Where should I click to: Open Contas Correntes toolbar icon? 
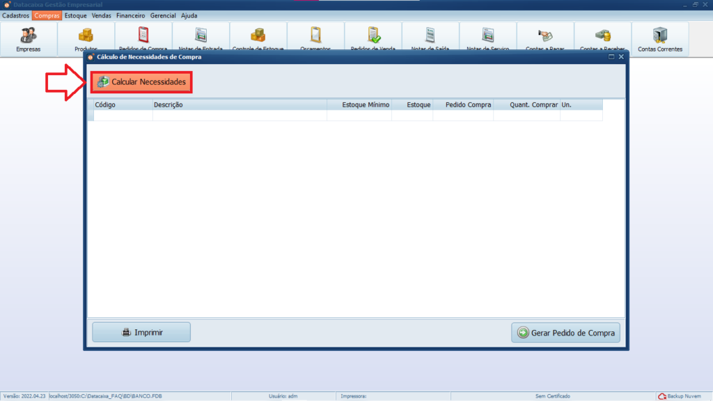click(x=660, y=38)
